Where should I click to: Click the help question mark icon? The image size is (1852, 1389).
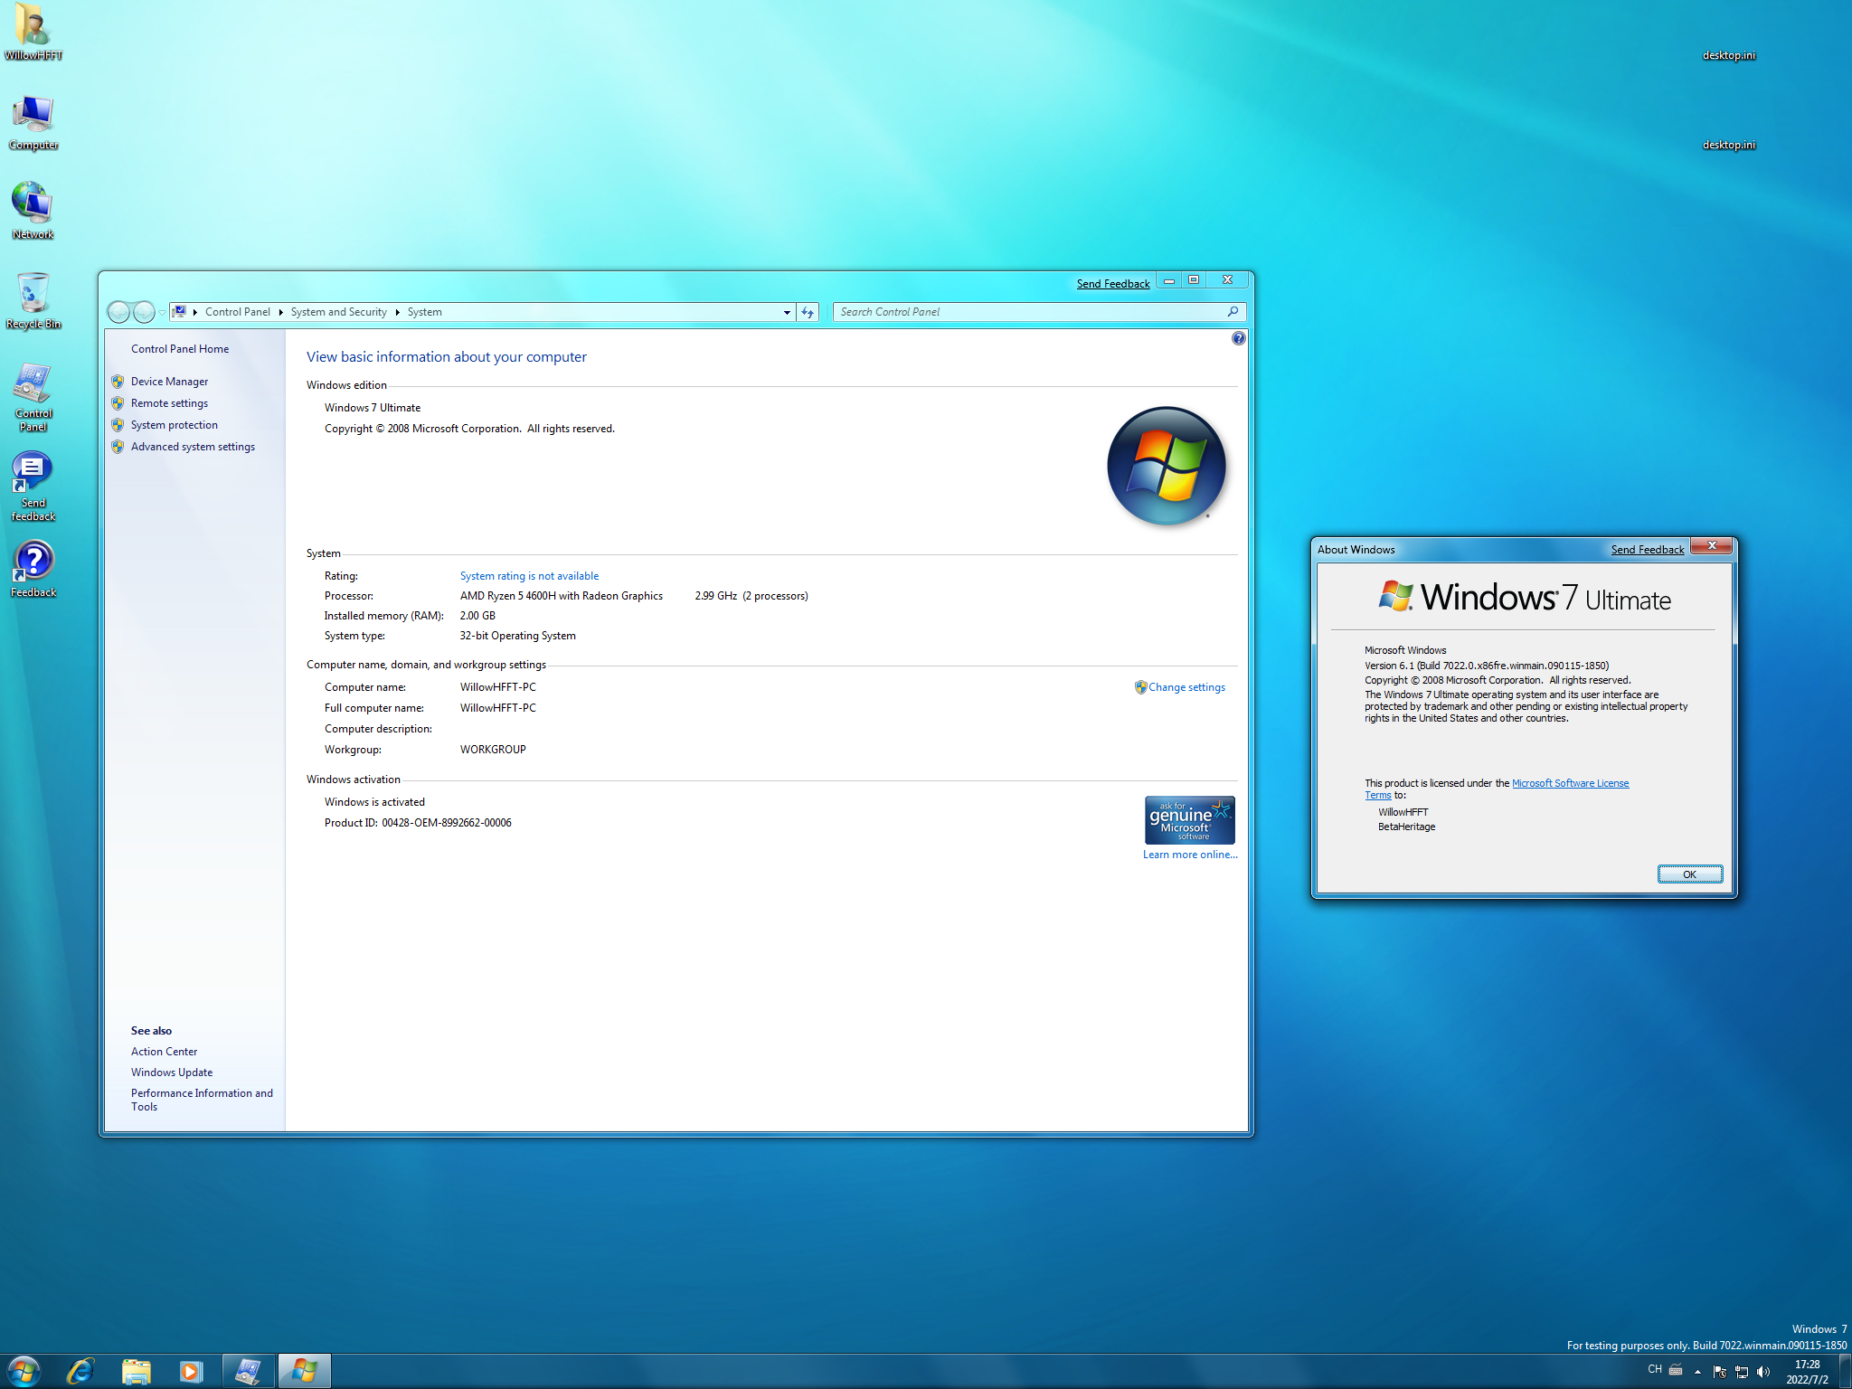1238,338
